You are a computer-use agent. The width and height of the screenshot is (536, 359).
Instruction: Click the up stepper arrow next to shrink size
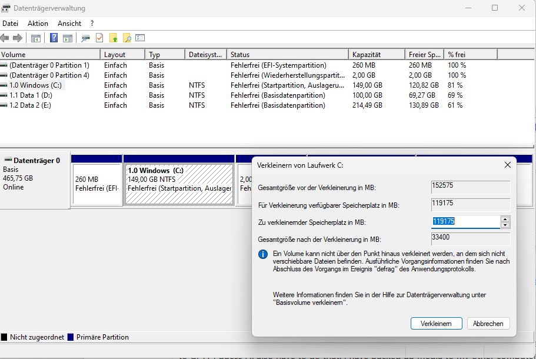coord(505,220)
